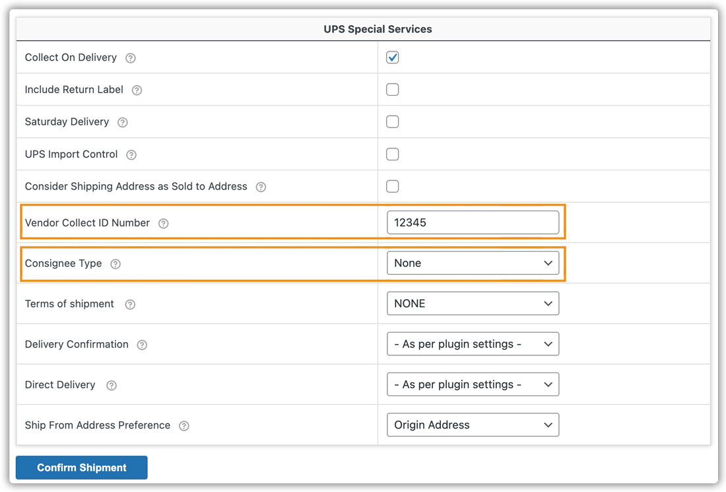Click the Terms of shipment label

coord(69,304)
